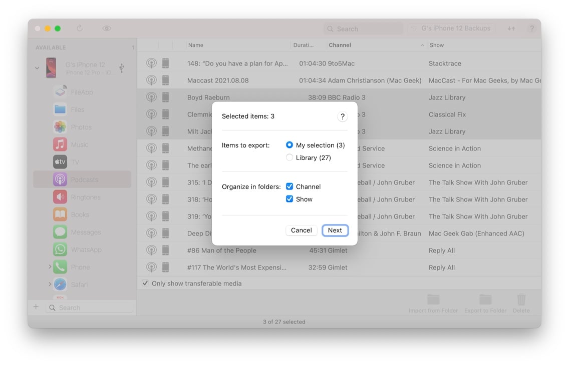Open Files in the sidebar

(82, 109)
